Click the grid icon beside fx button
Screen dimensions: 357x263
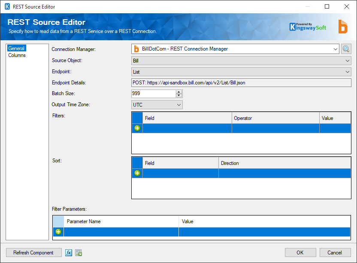[79, 253]
